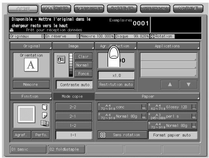Select copy mode 2-2
The width and height of the screenshot is (209, 158).
[x=74, y=107]
